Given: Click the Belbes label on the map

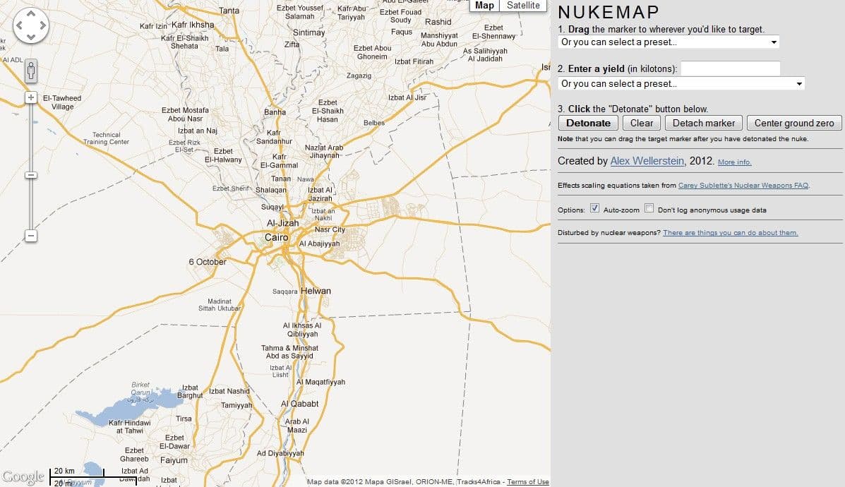Looking at the screenshot, I should (x=374, y=123).
